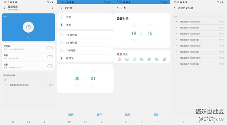Viewport: 227px width, 125px height.
Task: Go back using arrow beside 开机 title
Action: click(x=118, y=8)
